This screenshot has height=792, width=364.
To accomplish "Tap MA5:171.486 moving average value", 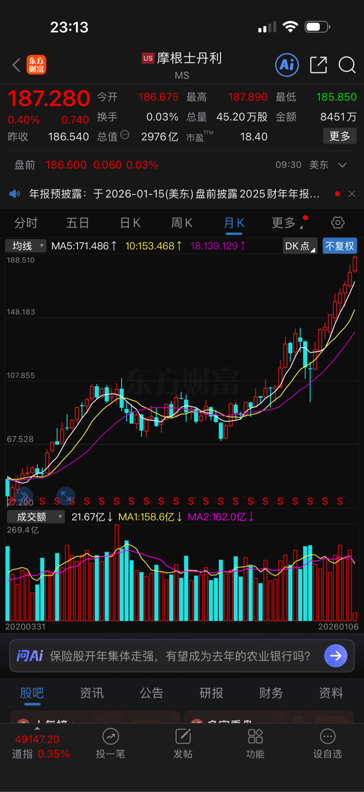I will (x=84, y=246).
